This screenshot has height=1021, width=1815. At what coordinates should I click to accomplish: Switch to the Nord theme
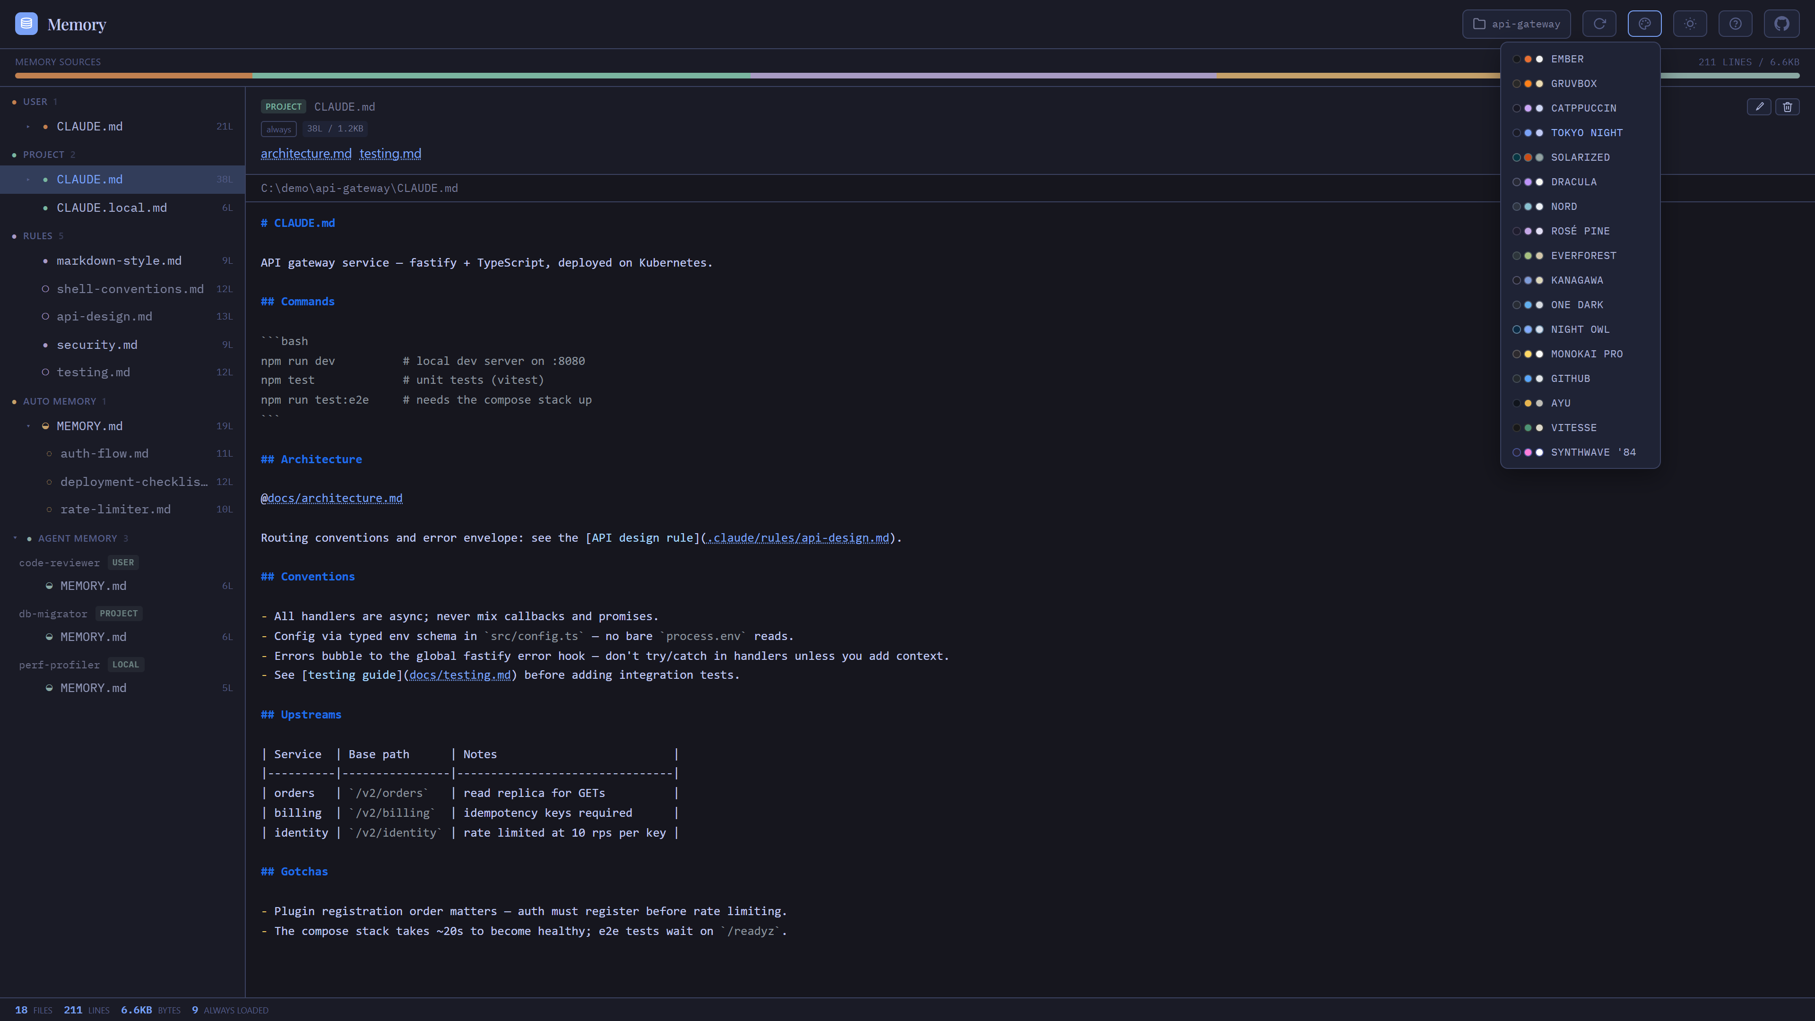coord(1581,207)
